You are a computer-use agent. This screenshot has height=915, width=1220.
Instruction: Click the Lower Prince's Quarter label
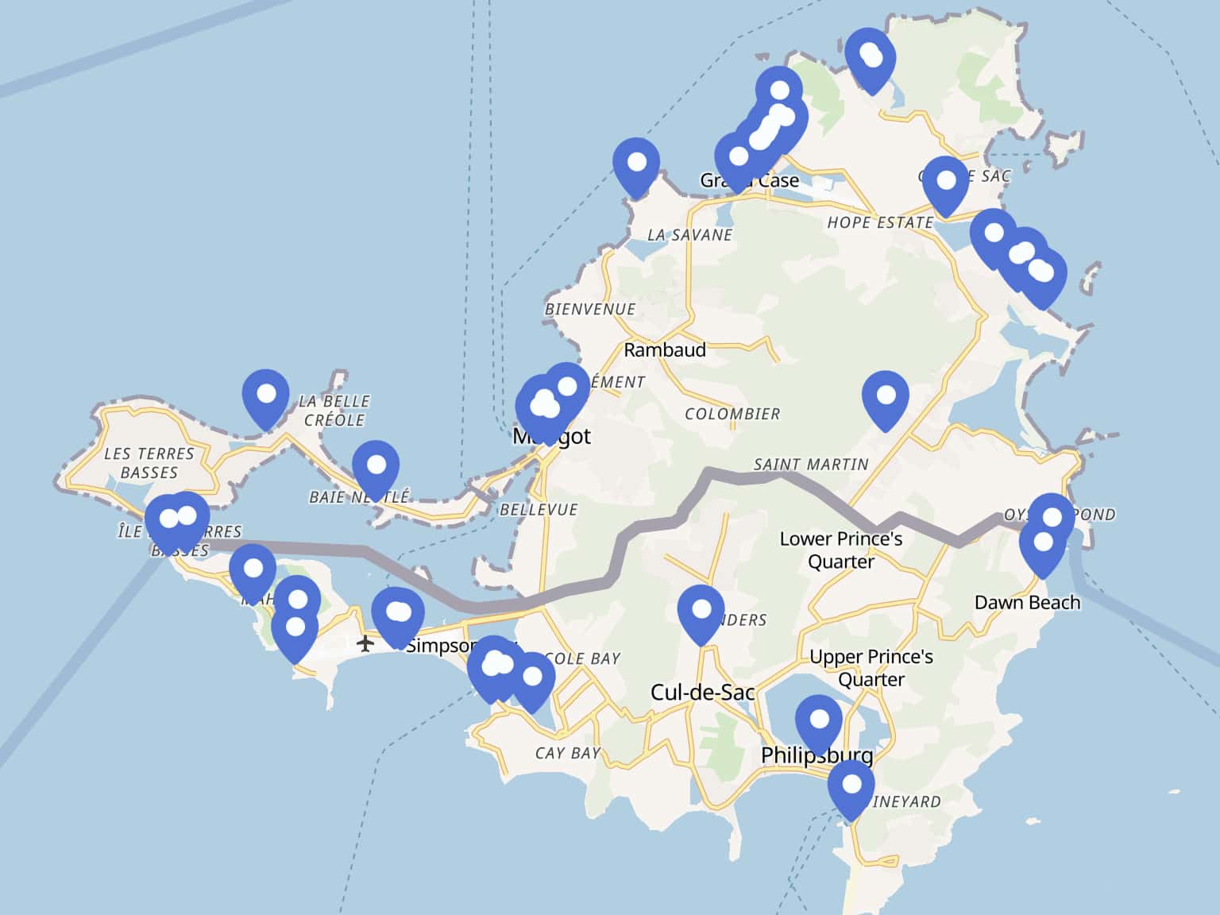[840, 550]
